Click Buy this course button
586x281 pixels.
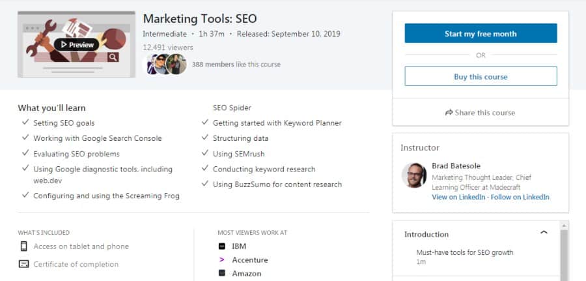click(x=481, y=77)
